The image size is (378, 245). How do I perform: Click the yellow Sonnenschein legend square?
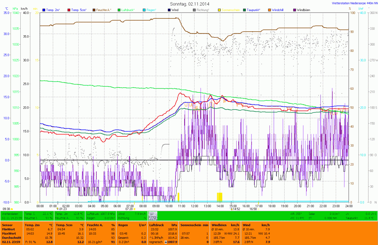(x=219, y=10)
